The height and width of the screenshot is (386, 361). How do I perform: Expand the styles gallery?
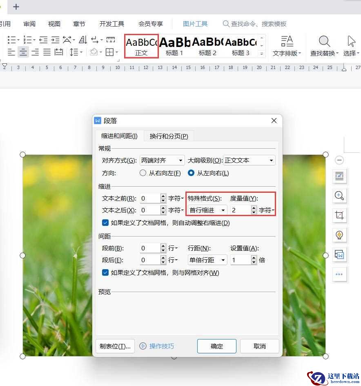(x=262, y=54)
